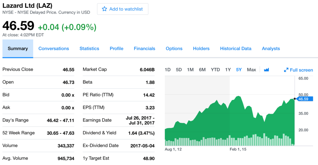Go to the Profile tab
Image resolution: width=318 pixels, height=165 pixels.
116,49
